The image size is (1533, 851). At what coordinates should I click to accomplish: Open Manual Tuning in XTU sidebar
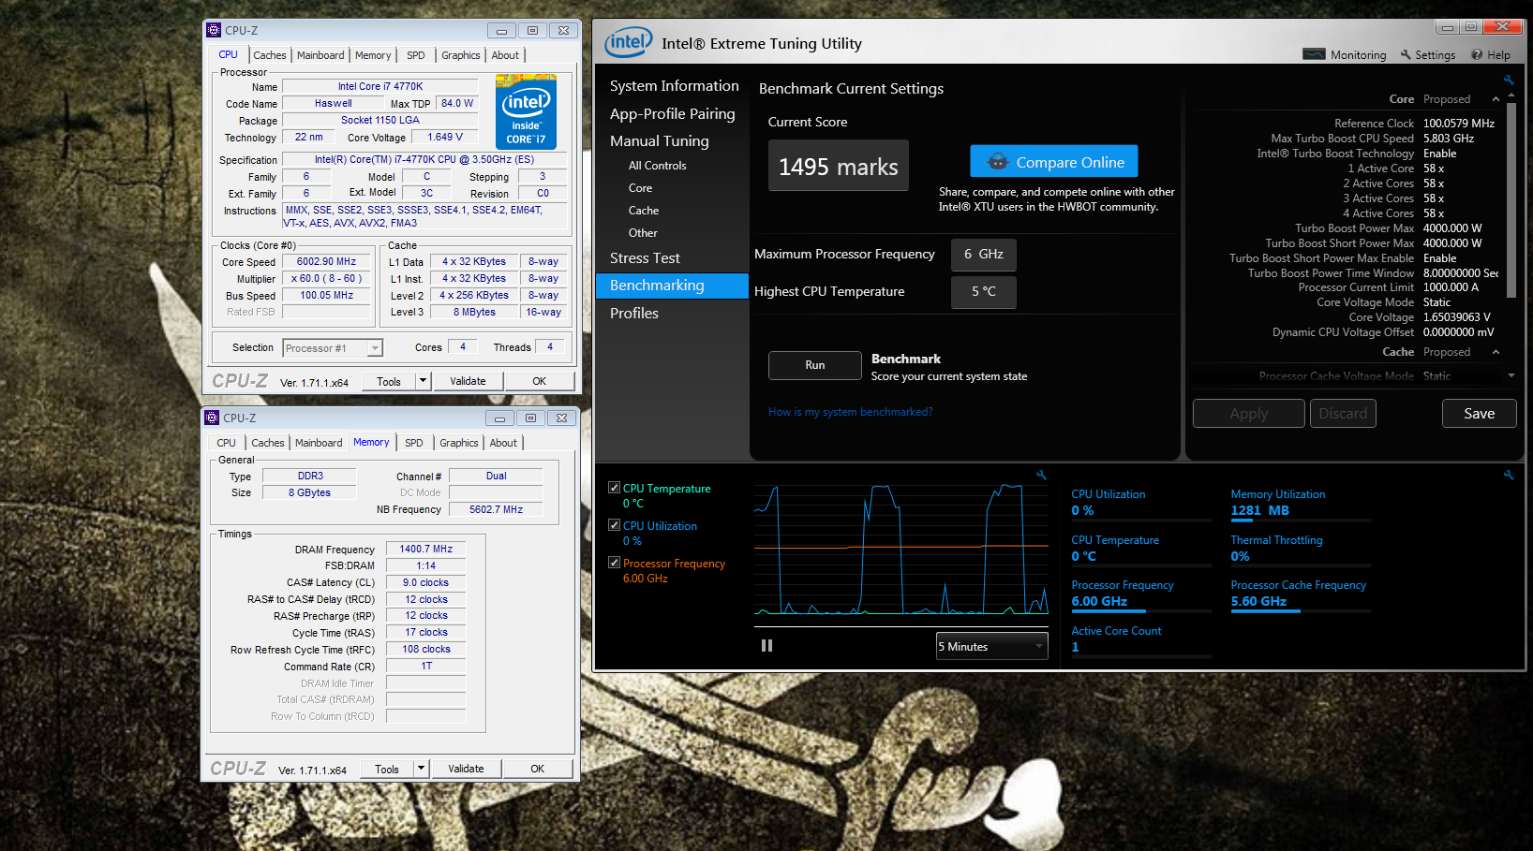tap(659, 141)
